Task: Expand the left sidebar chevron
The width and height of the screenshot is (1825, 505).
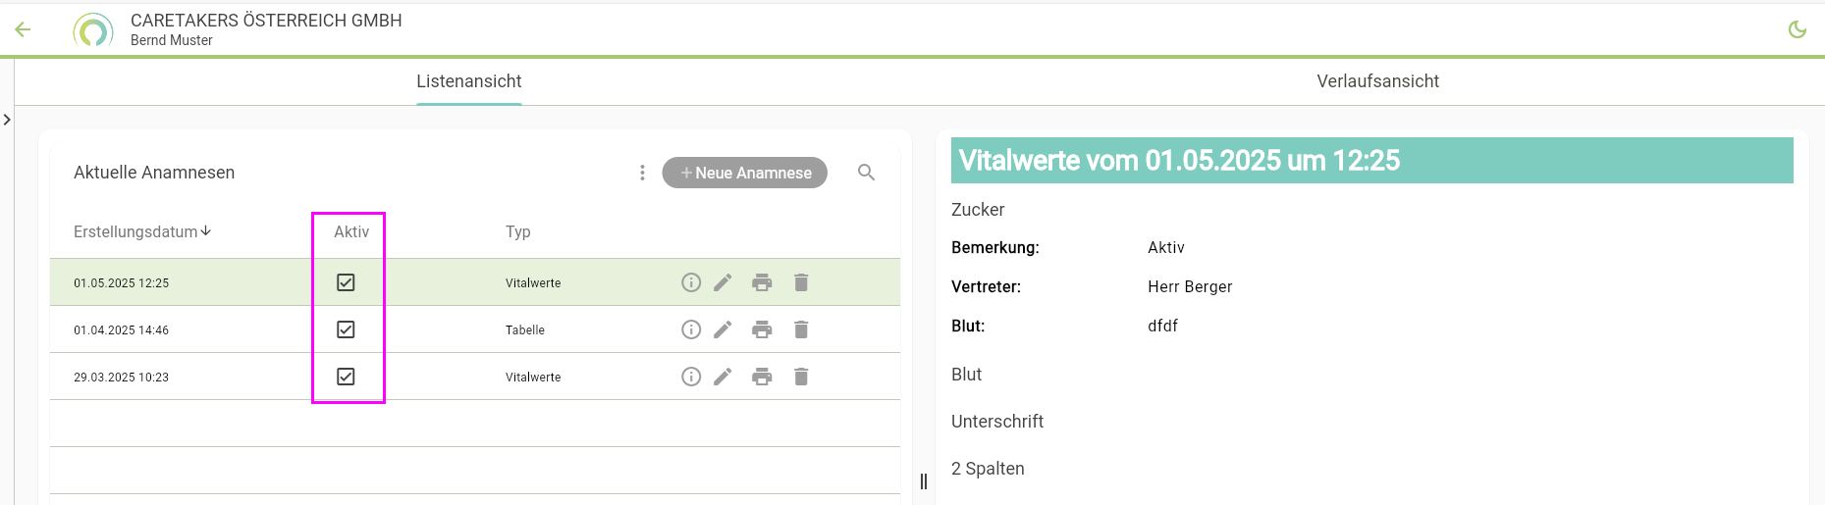Action: pyautogui.click(x=7, y=120)
